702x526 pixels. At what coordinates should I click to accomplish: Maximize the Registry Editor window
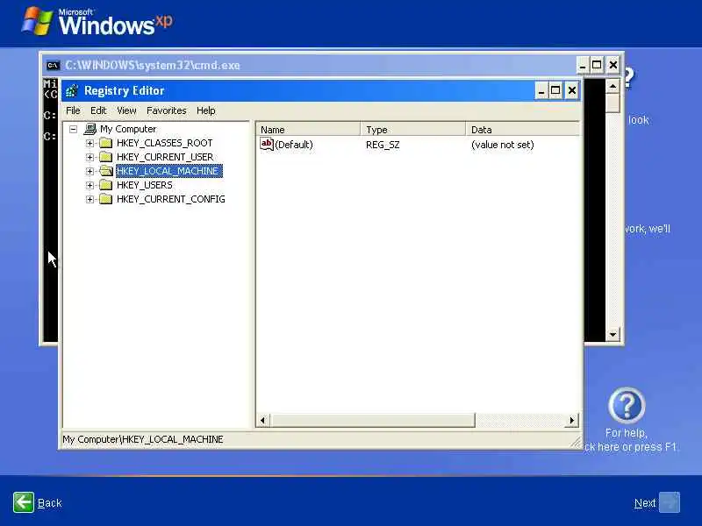click(555, 91)
